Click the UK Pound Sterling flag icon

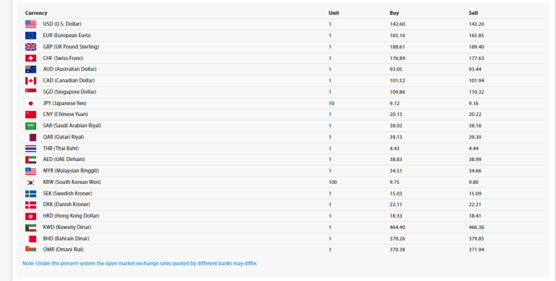click(31, 47)
